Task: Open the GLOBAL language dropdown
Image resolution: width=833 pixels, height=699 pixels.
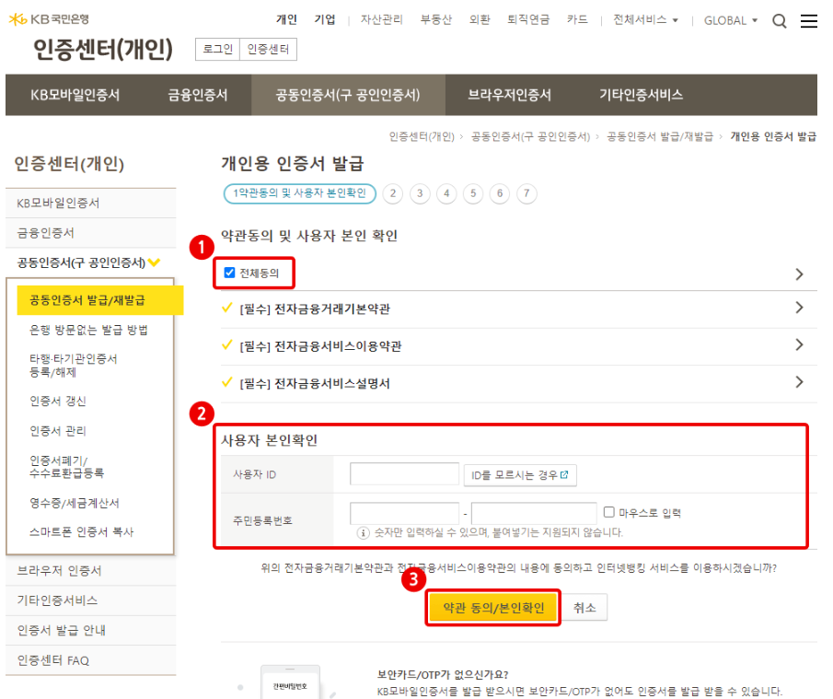Action: [731, 21]
